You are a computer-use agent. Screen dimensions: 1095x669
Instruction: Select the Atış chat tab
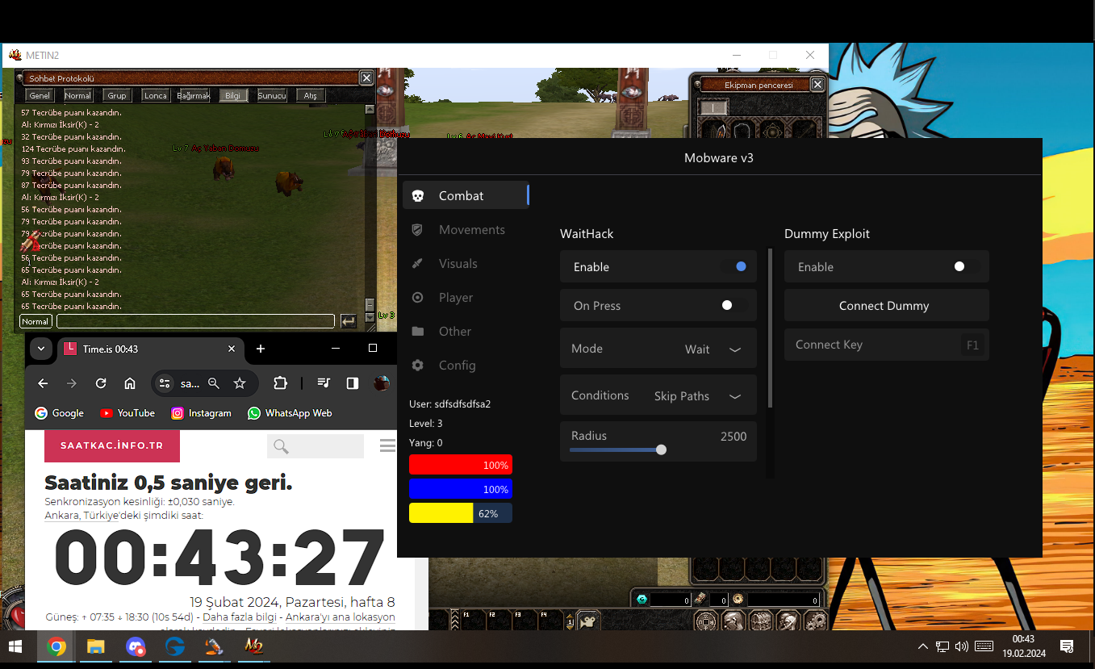(311, 95)
